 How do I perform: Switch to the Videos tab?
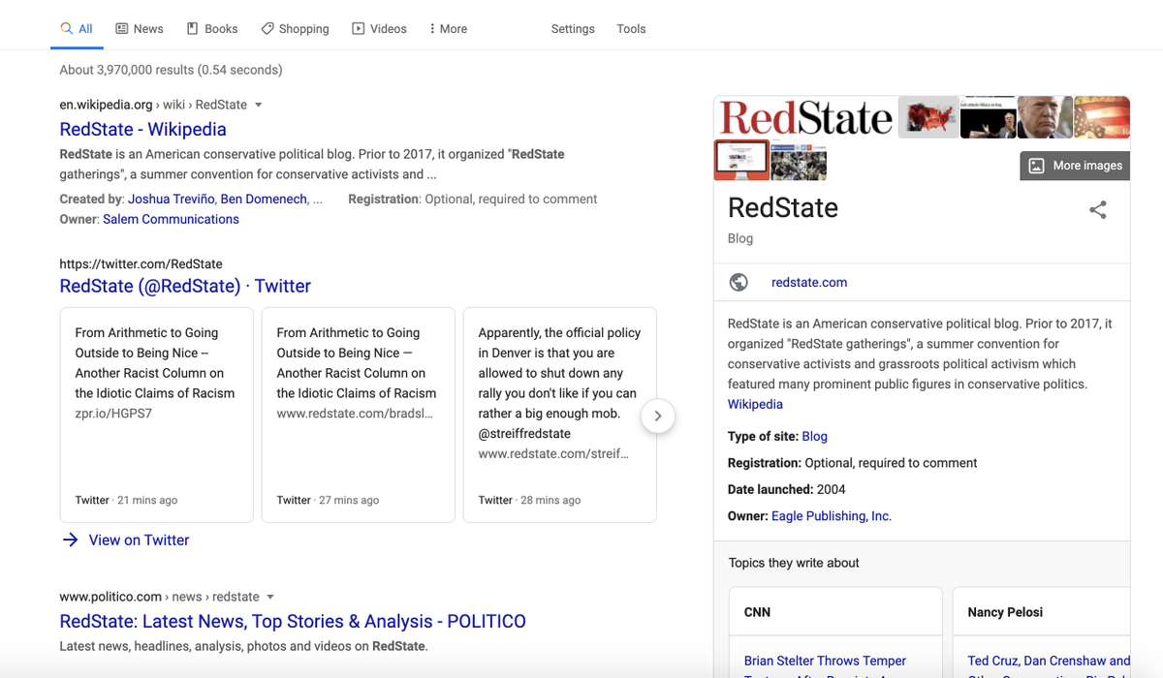point(379,29)
